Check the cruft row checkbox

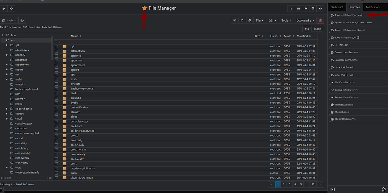[57, 163]
